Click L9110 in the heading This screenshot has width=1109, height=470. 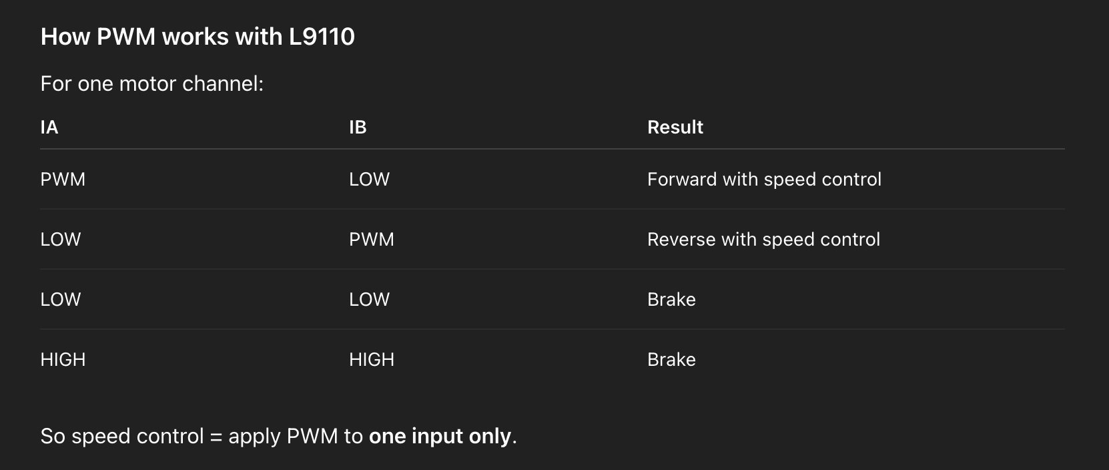click(x=322, y=37)
